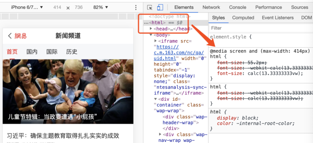The height and width of the screenshot is (143, 313).
Task: Open the Styles sub-tab
Action: (x=218, y=18)
